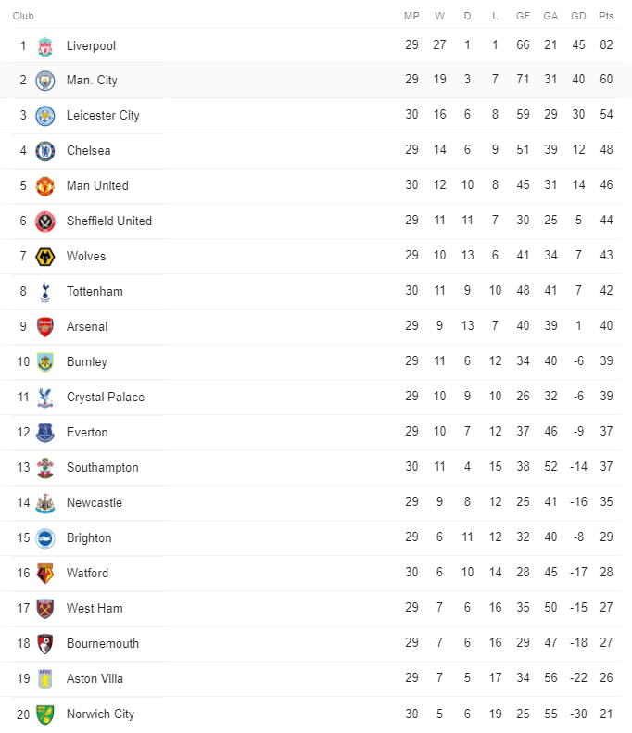The width and height of the screenshot is (632, 733).
Task: Click the Chelsea lion crest icon
Action: (x=44, y=151)
